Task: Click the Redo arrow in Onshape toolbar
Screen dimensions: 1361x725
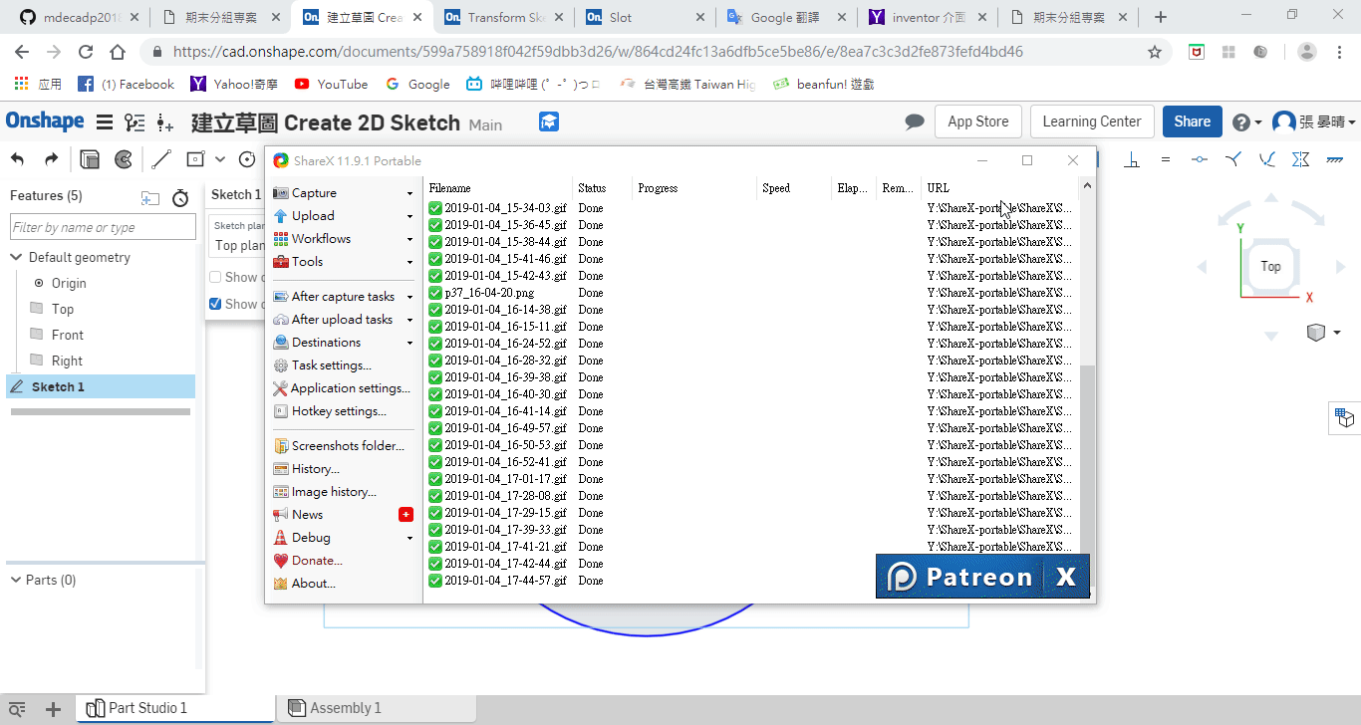Action: click(51, 159)
